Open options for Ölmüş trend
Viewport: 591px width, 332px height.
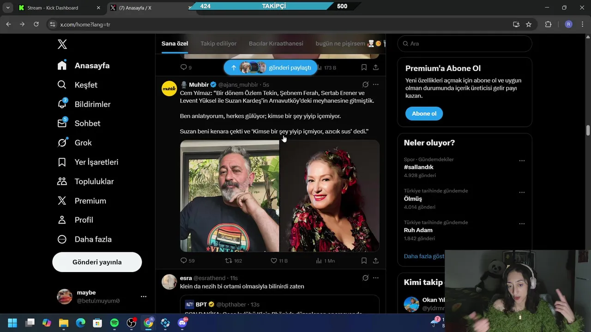coord(522,192)
